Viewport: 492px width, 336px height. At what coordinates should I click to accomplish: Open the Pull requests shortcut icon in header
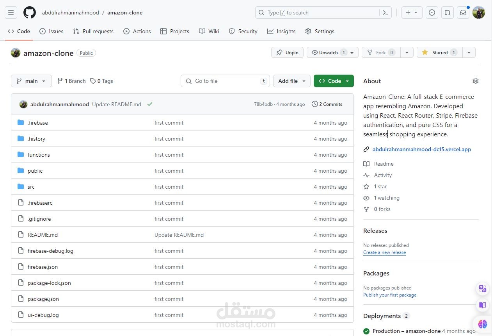point(448,13)
